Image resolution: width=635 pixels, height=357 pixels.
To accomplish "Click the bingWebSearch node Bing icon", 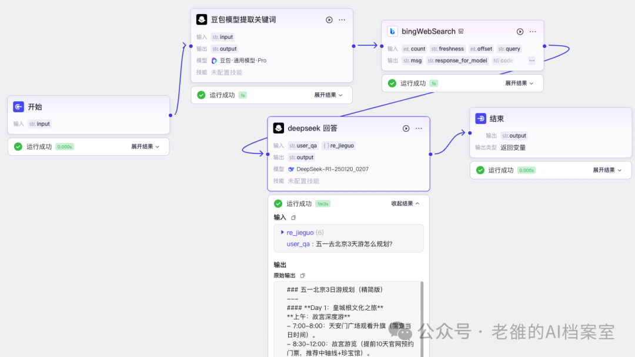I will [392, 31].
